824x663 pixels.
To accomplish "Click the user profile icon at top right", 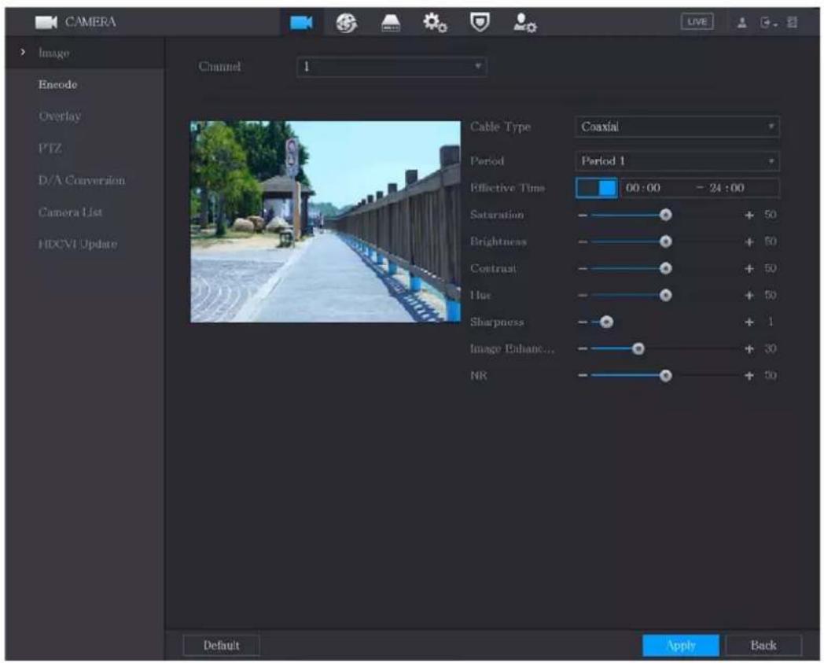I will (741, 22).
